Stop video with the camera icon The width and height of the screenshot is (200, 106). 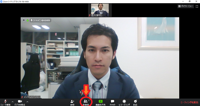20,101
